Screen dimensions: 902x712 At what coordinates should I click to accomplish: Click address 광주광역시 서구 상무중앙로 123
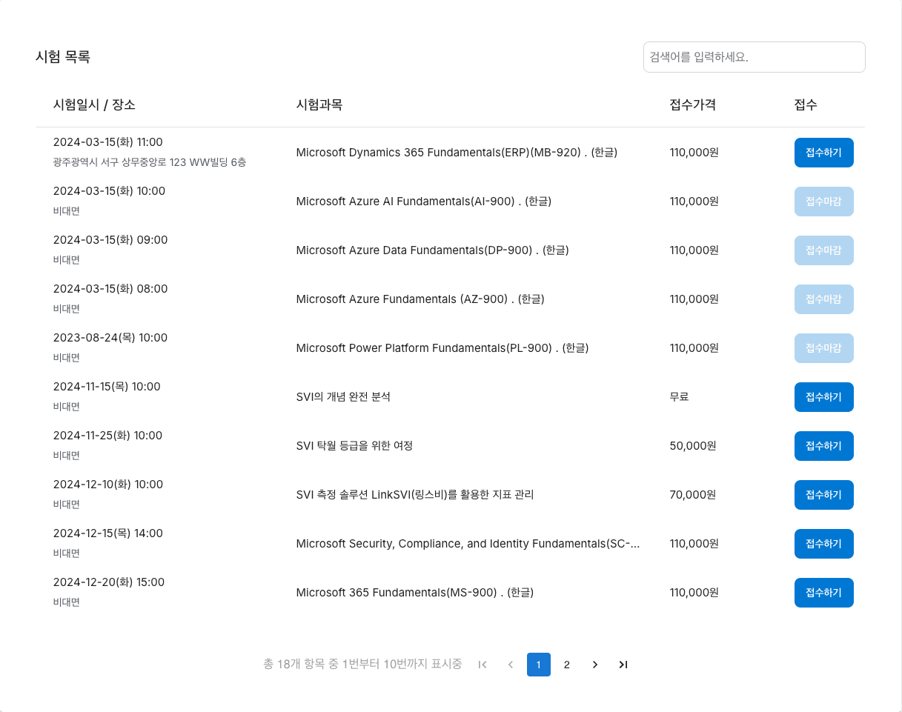150,162
